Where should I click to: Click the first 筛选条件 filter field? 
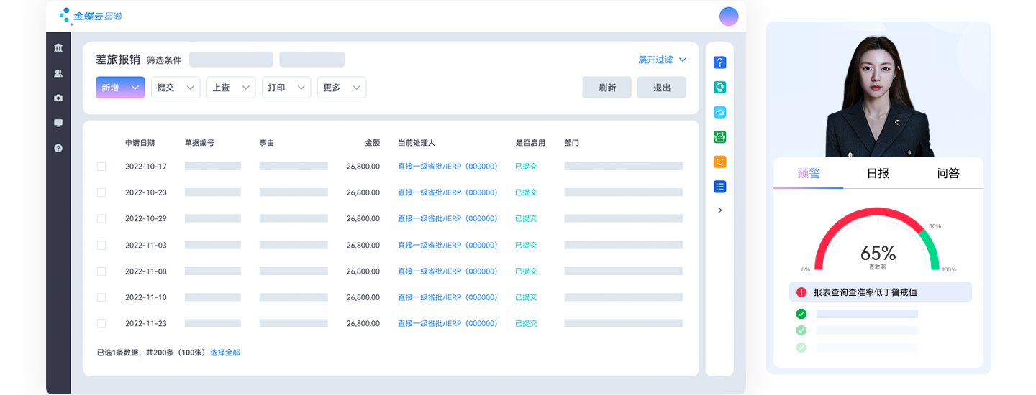click(231, 60)
